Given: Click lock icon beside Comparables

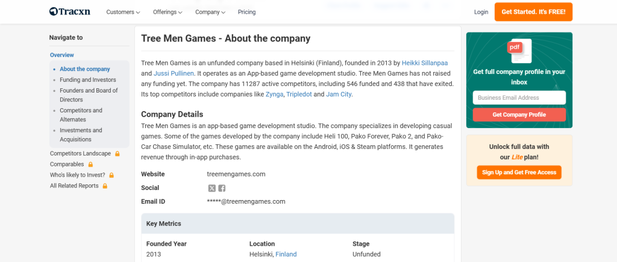Looking at the screenshot, I should tap(91, 165).
